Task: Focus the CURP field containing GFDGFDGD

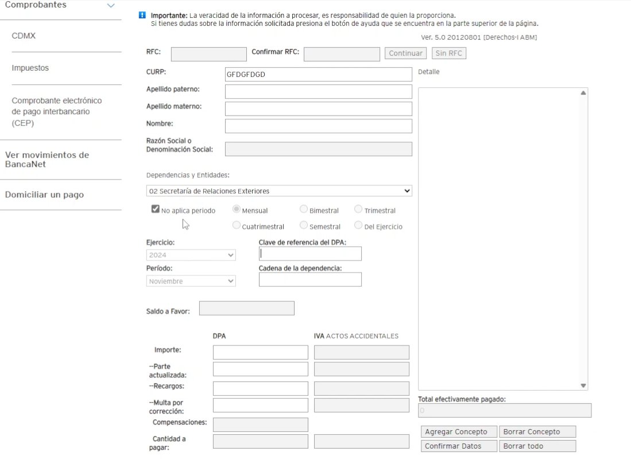Action: tap(318, 75)
